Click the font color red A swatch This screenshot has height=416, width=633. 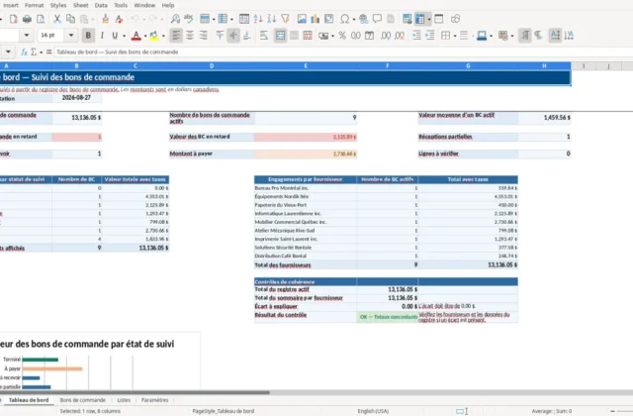136,36
